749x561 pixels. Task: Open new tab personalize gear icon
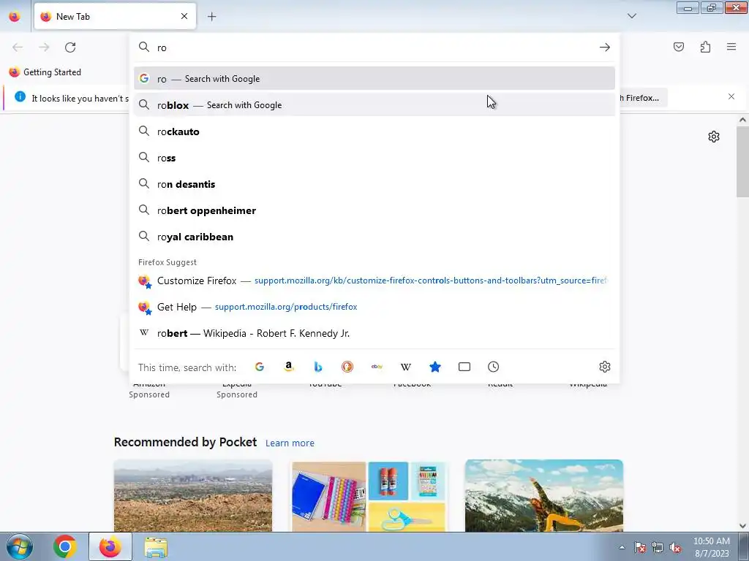[714, 137]
